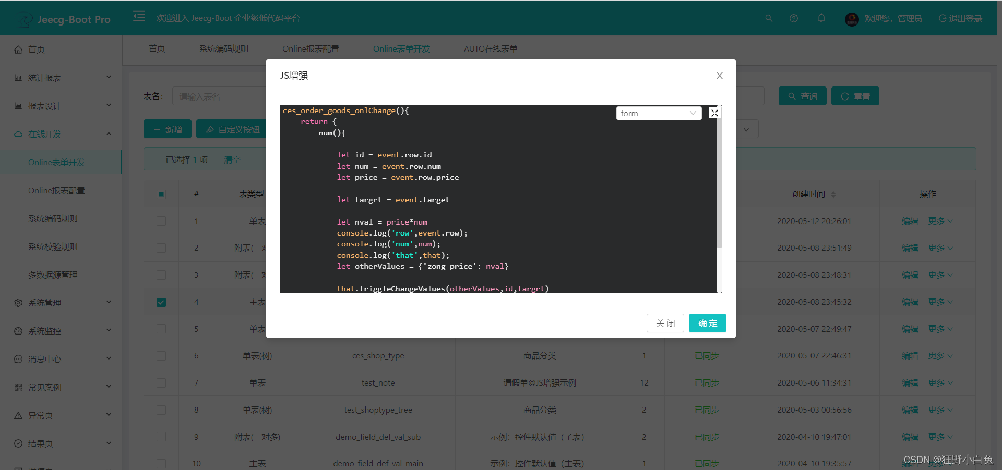Click the 关闭 button in dialog
Viewport: 1002px width, 470px height.
pyautogui.click(x=665, y=323)
